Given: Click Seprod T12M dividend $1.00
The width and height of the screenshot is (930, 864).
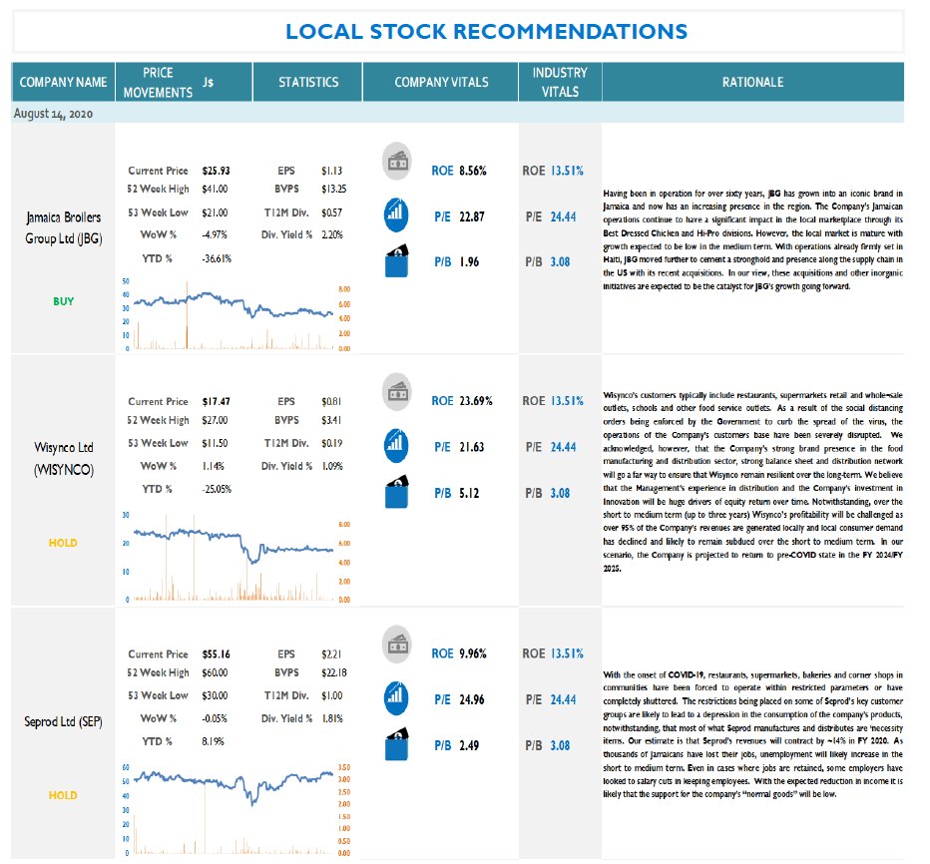Looking at the screenshot, I should pos(331,695).
